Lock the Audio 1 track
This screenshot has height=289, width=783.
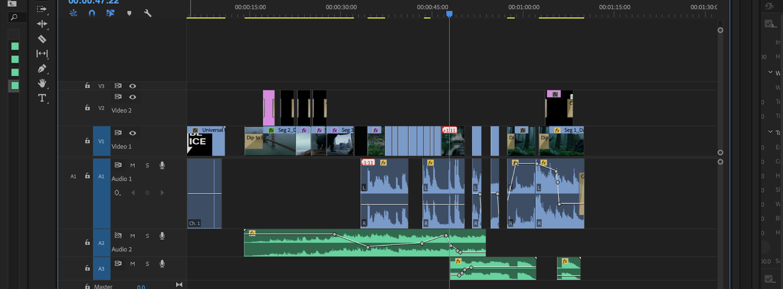[x=87, y=176]
